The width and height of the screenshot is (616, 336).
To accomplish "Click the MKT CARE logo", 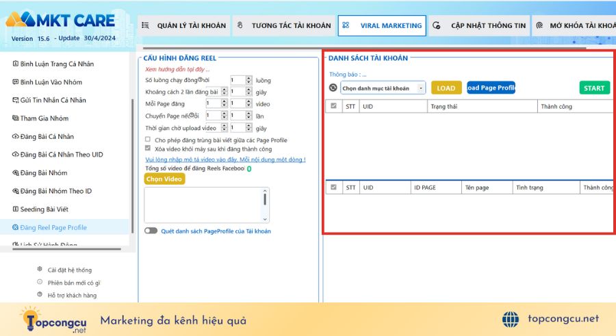I will 60,20.
